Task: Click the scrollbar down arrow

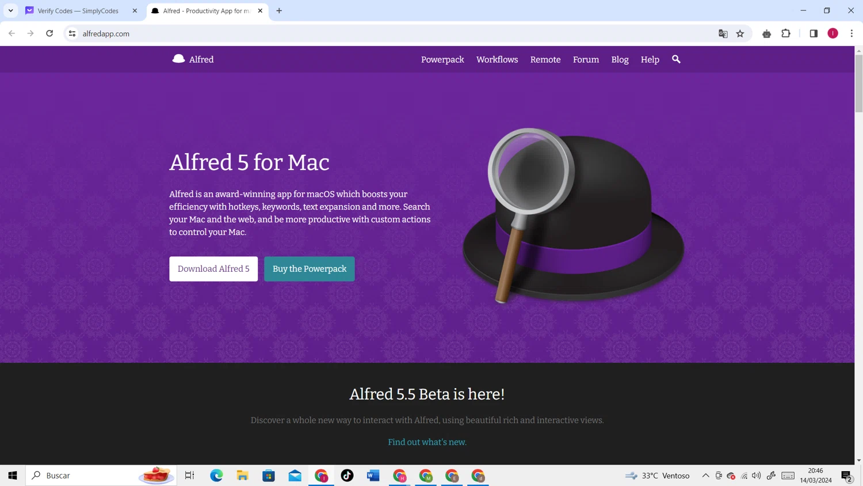Action: (858, 460)
